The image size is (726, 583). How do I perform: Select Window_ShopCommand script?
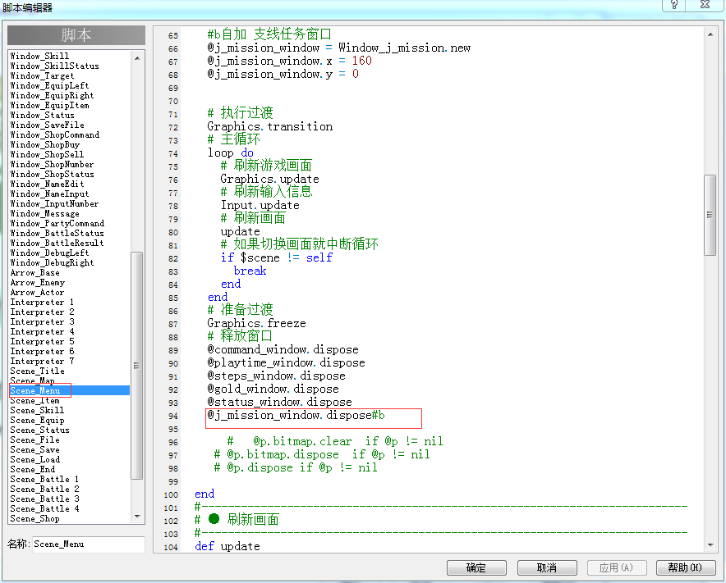tap(55, 134)
